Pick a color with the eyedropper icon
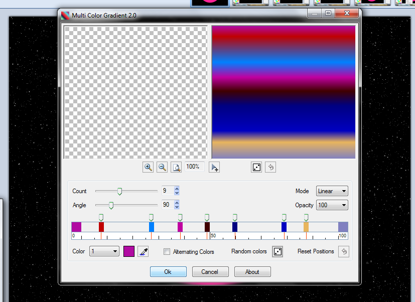Screen dimensions: 415x302 click(144, 251)
